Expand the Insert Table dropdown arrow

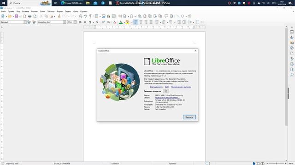tap(100, 16)
